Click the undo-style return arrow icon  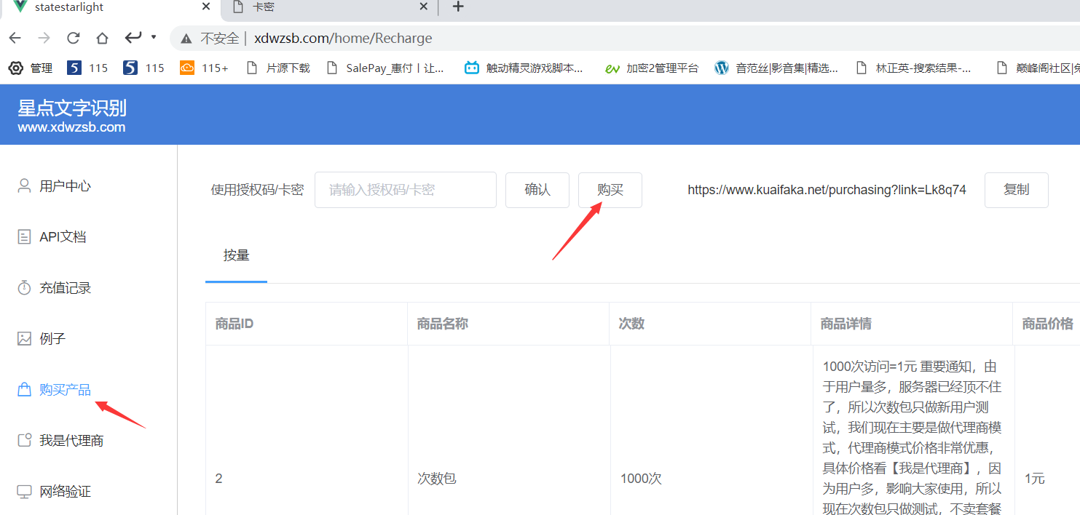point(133,37)
